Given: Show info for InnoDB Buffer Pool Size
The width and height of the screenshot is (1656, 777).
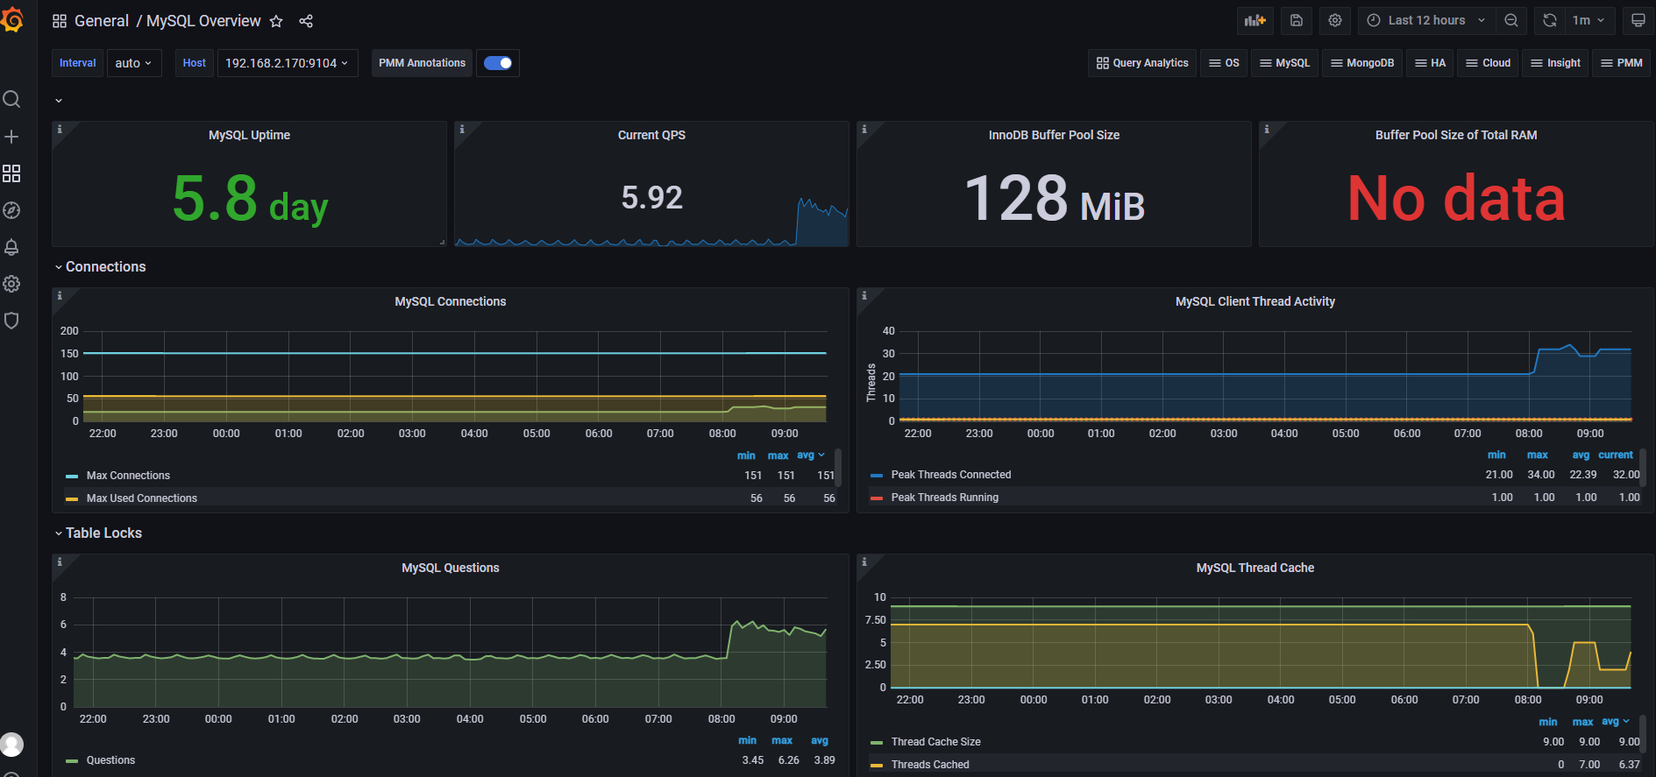Looking at the screenshot, I should [x=864, y=129].
